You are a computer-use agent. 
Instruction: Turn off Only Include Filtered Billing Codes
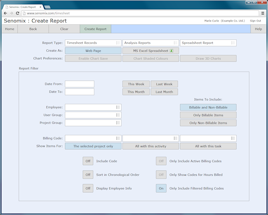point(161,188)
